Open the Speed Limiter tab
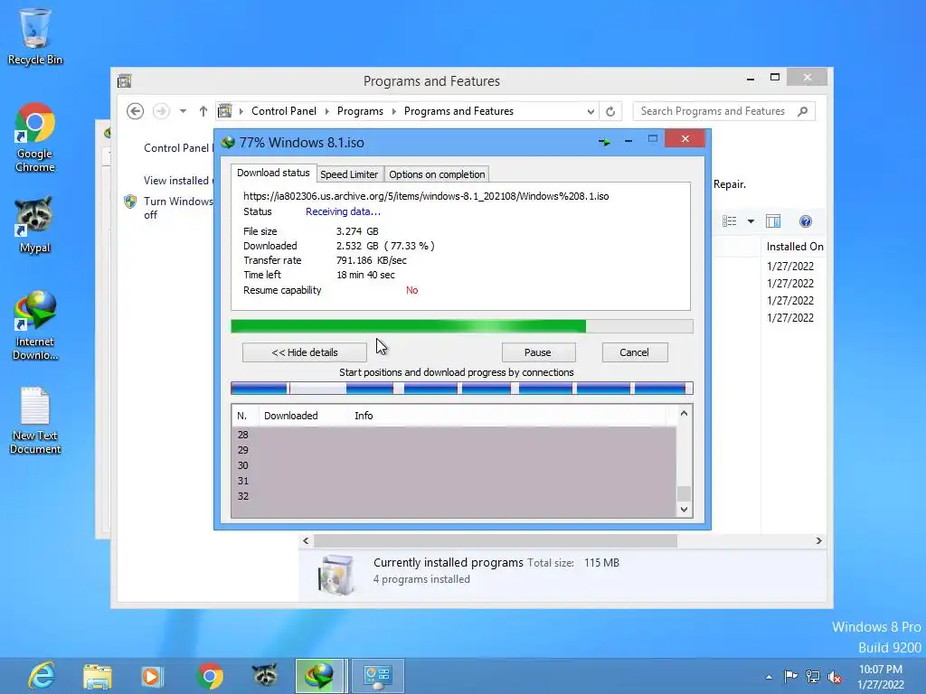Viewport: 926px width, 694px height. pyautogui.click(x=349, y=174)
